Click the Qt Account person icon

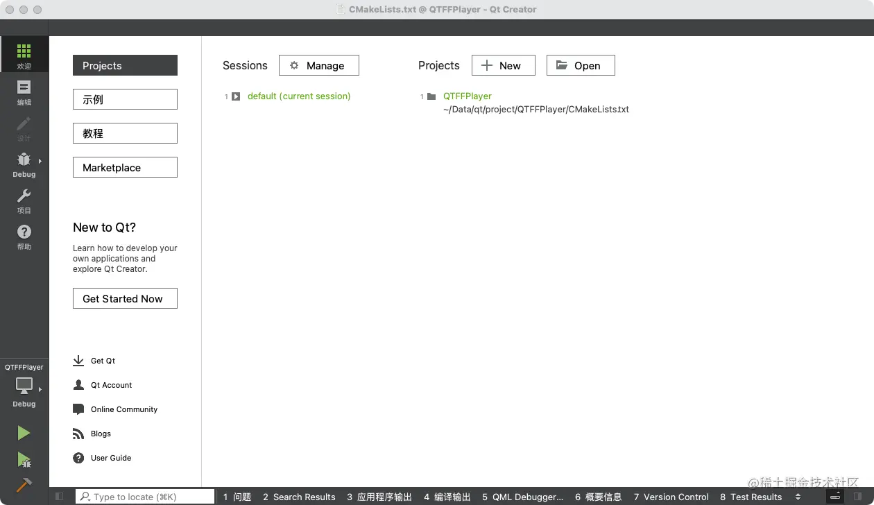(x=78, y=385)
